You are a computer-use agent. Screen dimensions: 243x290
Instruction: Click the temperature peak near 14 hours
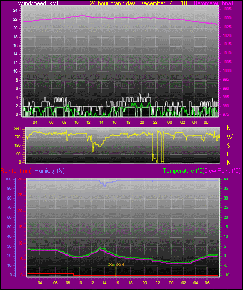(x=100, y=248)
